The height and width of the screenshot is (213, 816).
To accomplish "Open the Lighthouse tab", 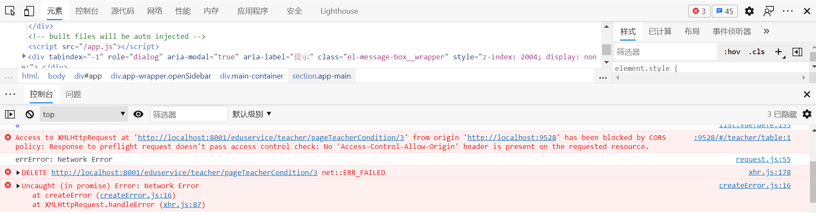I will [339, 11].
